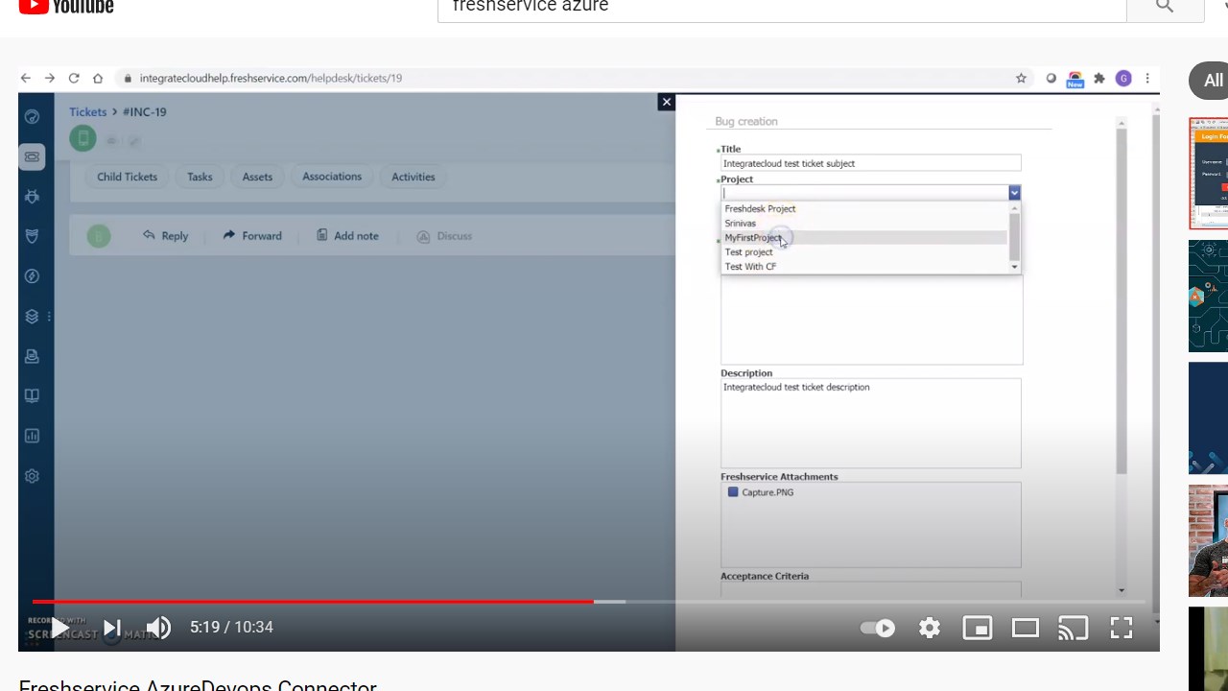Switch to the Child Tickets tab

(127, 177)
